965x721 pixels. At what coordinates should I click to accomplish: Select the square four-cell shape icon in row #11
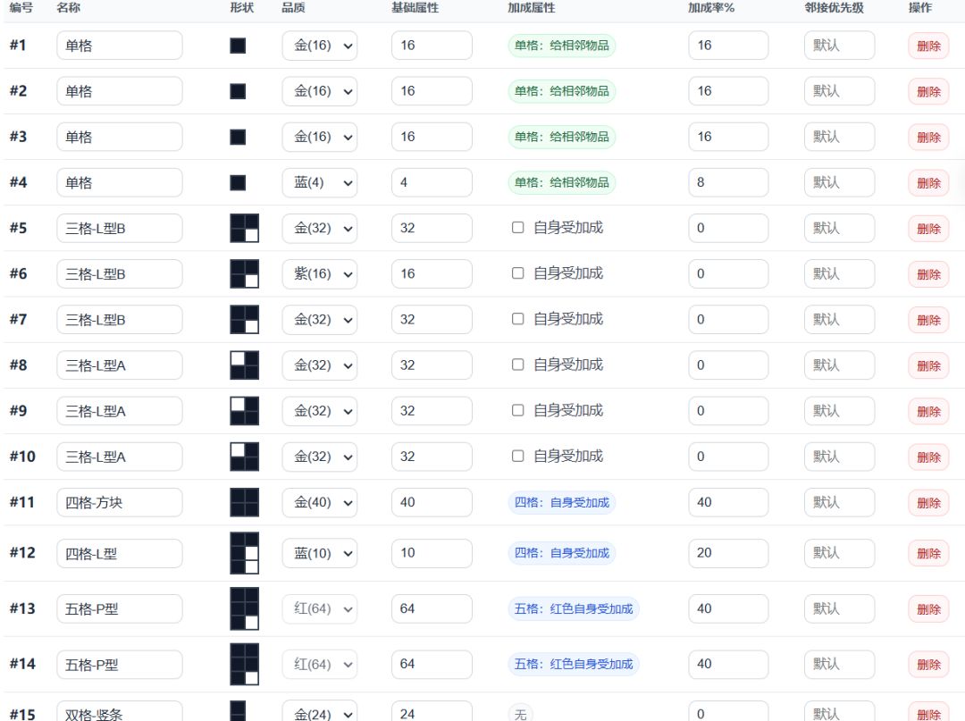click(244, 503)
